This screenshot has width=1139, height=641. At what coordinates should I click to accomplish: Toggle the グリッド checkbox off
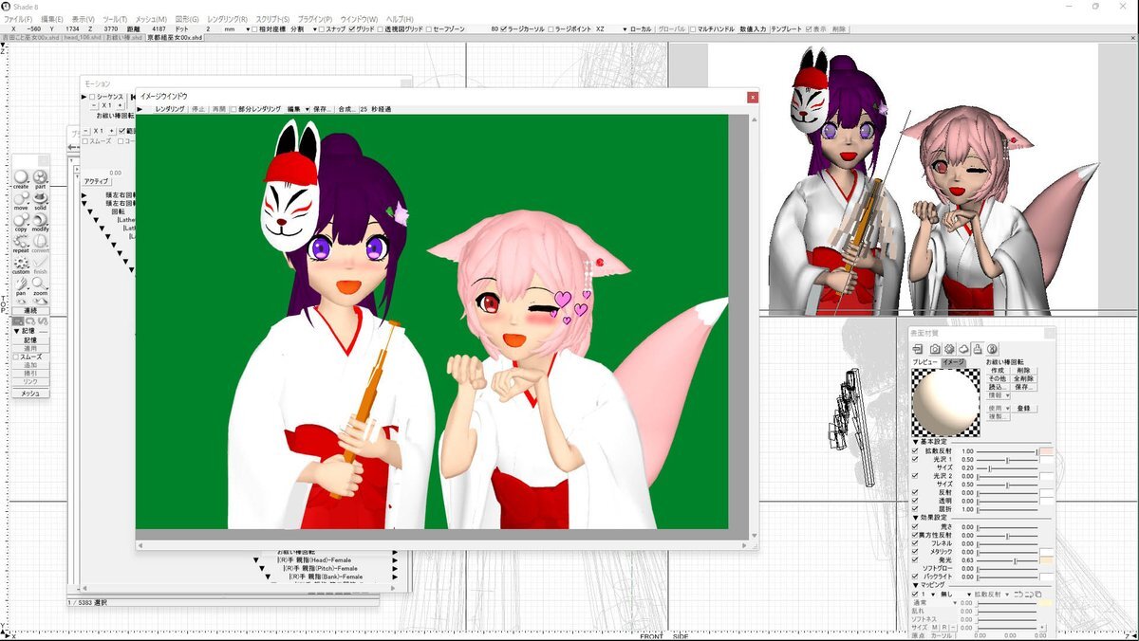pos(352,28)
